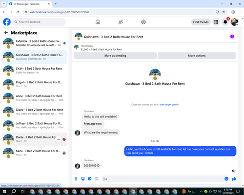Choose a sticker icon in the composer
The image size is (244, 195).
click(x=90, y=179)
